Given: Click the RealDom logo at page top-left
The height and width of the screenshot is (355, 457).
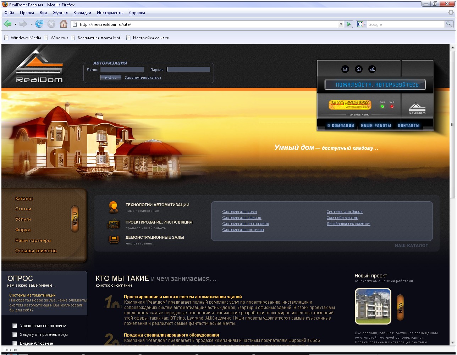Looking at the screenshot, I should 39,66.
